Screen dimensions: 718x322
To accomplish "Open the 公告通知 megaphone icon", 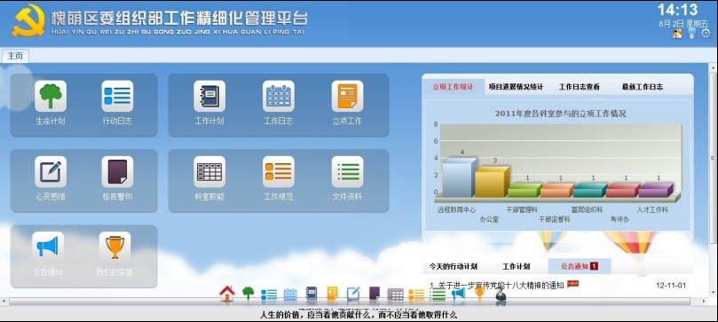I will coord(48,247).
